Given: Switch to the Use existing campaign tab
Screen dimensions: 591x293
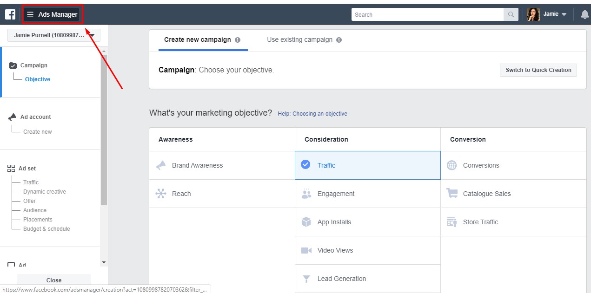Looking at the screenshot, I should point(299,39).
